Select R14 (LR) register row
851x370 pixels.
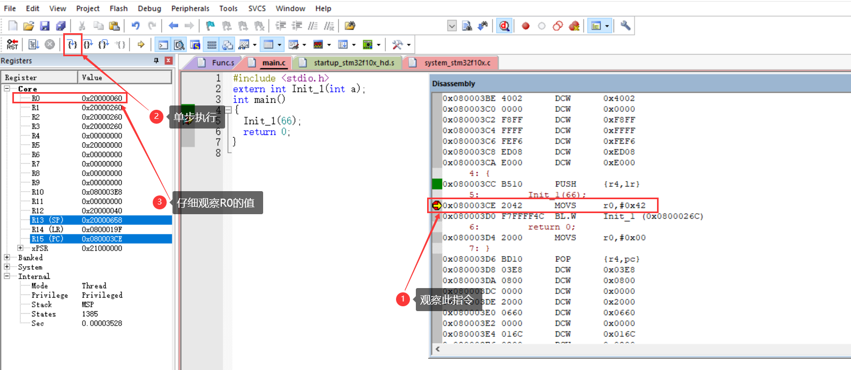pyautogui.click(x=101, y=229)
